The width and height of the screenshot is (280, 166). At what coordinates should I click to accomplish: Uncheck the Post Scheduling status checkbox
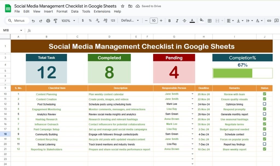[x=264, y=104]
